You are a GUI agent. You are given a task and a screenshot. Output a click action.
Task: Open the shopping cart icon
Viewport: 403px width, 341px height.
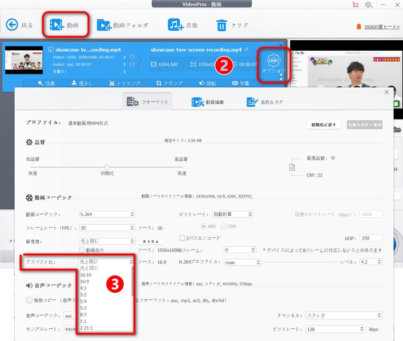(x=355, y=5)
